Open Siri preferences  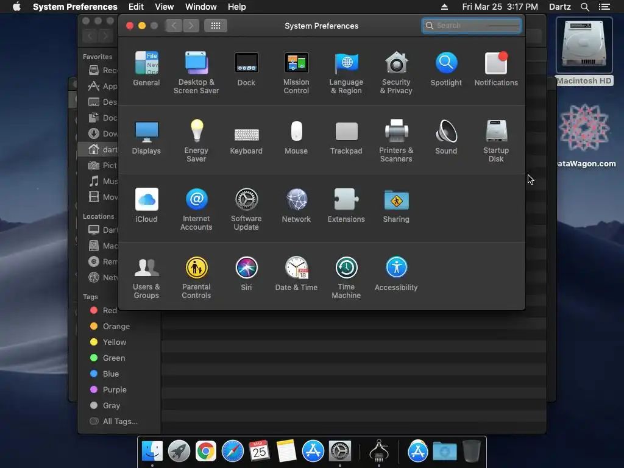(246, 274)
